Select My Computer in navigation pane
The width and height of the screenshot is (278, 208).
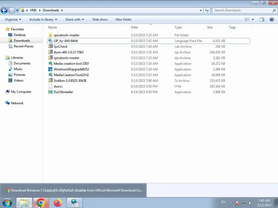pyautogui.click(x=21, y=92)
